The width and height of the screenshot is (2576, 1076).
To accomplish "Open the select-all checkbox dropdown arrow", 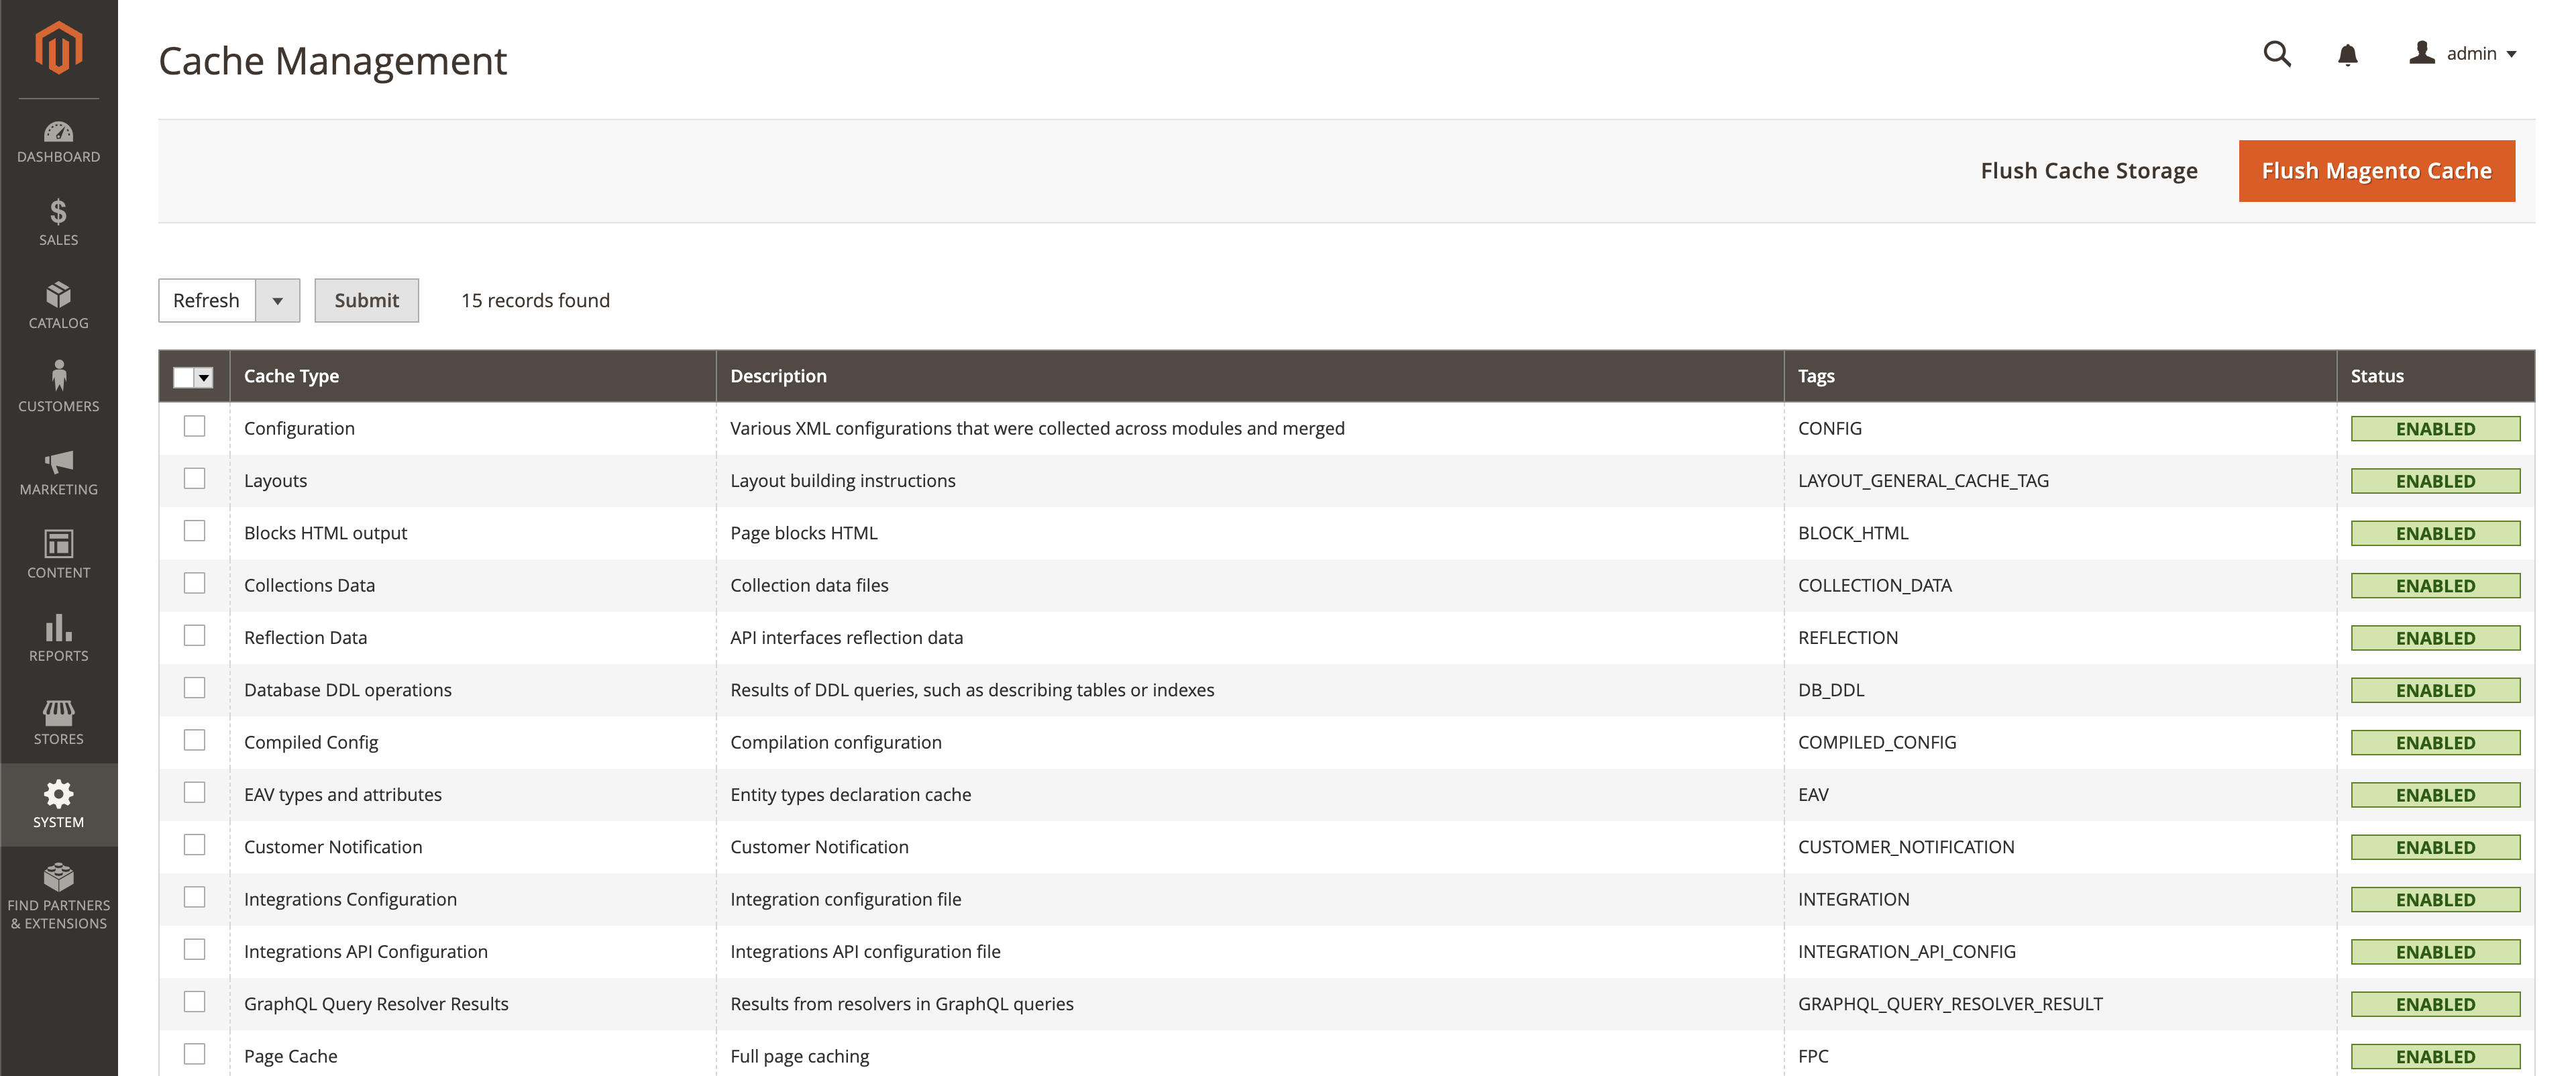I will (204, 377).
